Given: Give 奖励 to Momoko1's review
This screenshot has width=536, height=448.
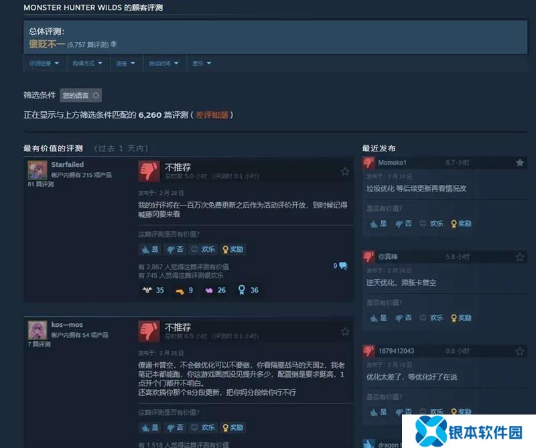Looking at the screenshot, I should 461,224.
